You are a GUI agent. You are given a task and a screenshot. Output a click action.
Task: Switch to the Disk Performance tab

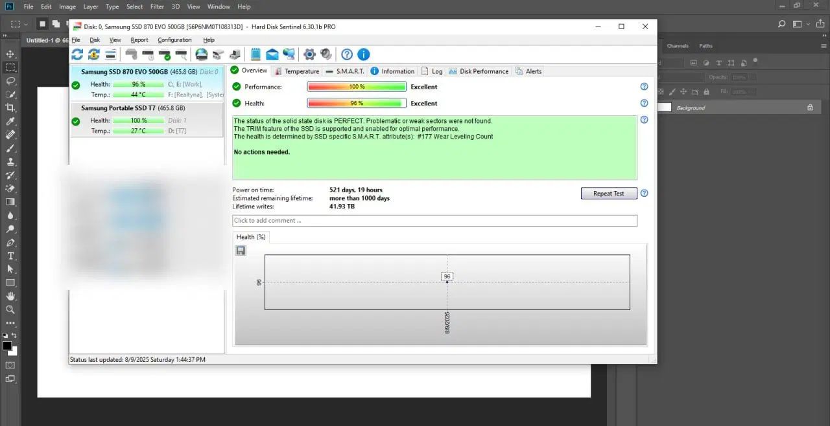coord(479,71)
